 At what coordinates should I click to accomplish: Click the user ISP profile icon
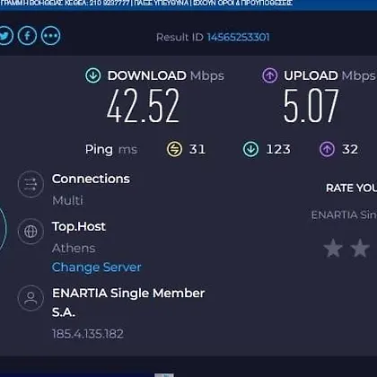pyautogui.click(x=31, y=298)
